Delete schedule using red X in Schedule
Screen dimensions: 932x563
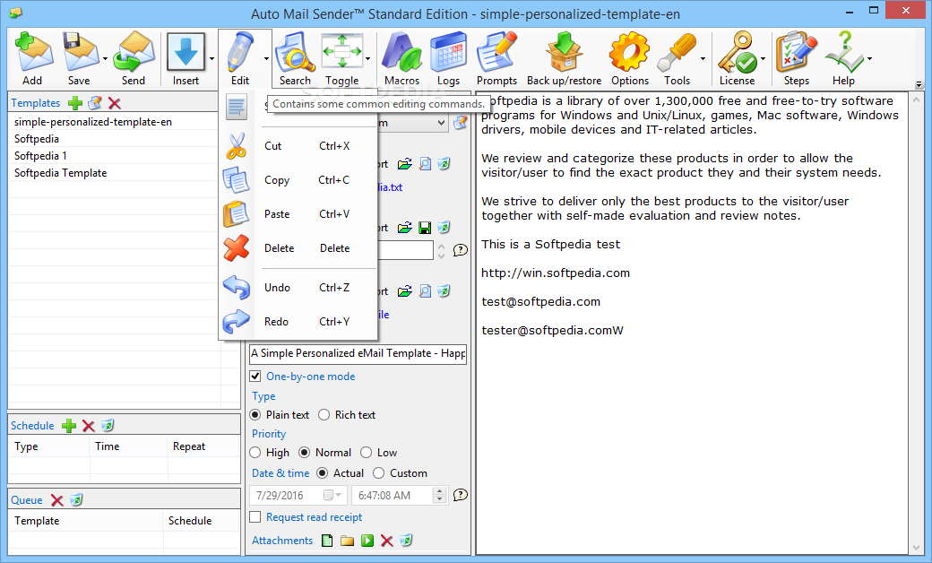[89, 426]
